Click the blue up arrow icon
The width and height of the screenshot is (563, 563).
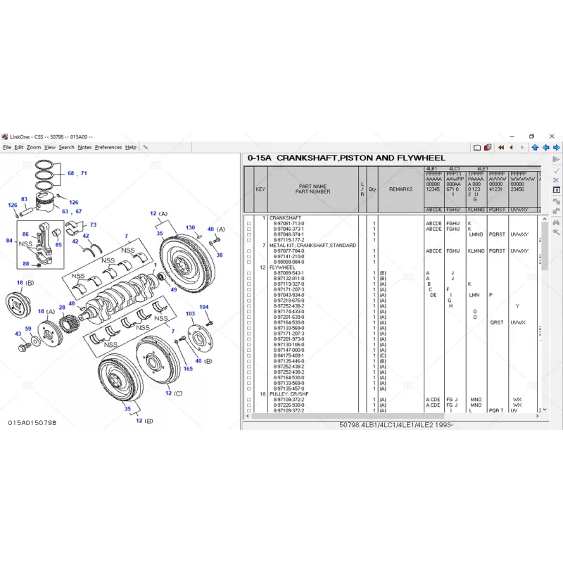pos(535,147)
